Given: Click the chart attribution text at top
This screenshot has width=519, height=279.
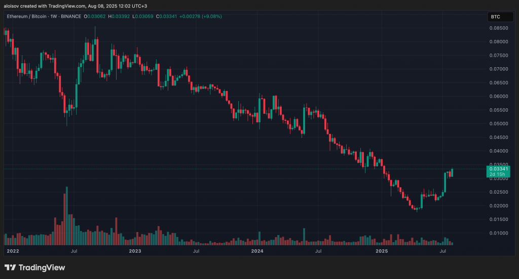Looking at the screenshot, I should [x=76, y=6].
